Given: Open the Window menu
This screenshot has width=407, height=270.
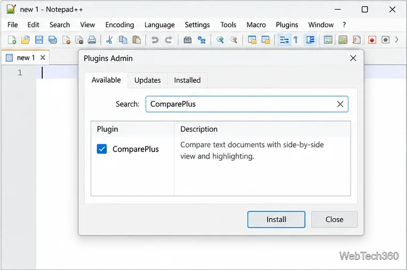Looking at the screenshot, I should (x=321, y=25).
